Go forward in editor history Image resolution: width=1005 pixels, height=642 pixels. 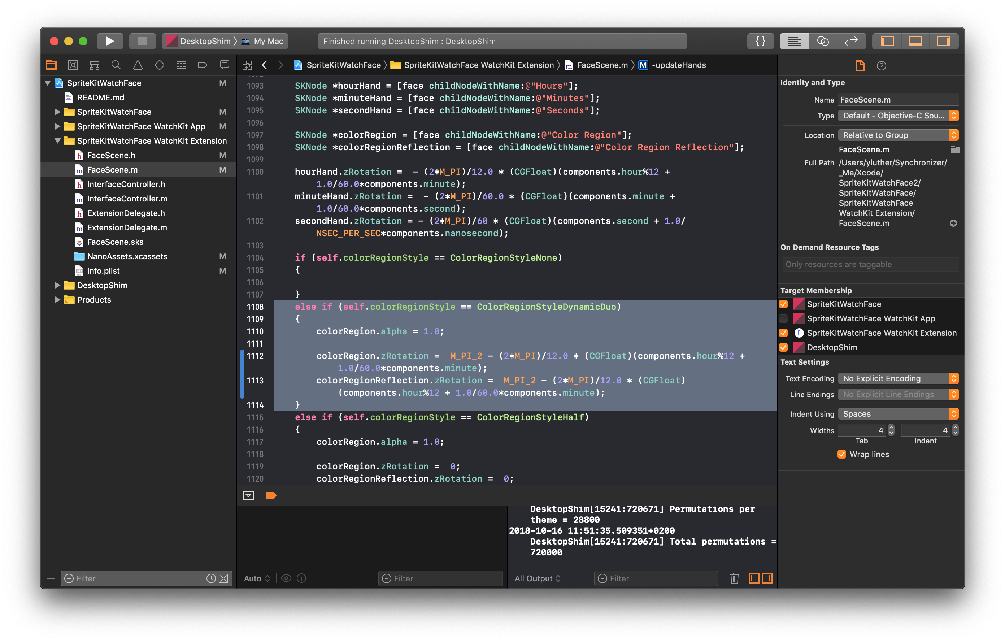281,65
